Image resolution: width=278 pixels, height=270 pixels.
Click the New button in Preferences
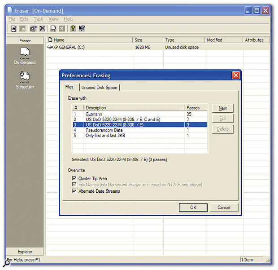[223, 108]
